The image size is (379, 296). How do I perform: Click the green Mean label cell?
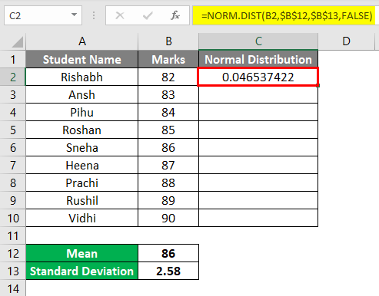82,253
